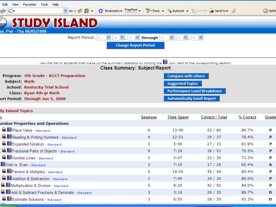Click the Go button in Google toolbar
The width and height of the screenshot is (276, 207).
coord(71,11)
